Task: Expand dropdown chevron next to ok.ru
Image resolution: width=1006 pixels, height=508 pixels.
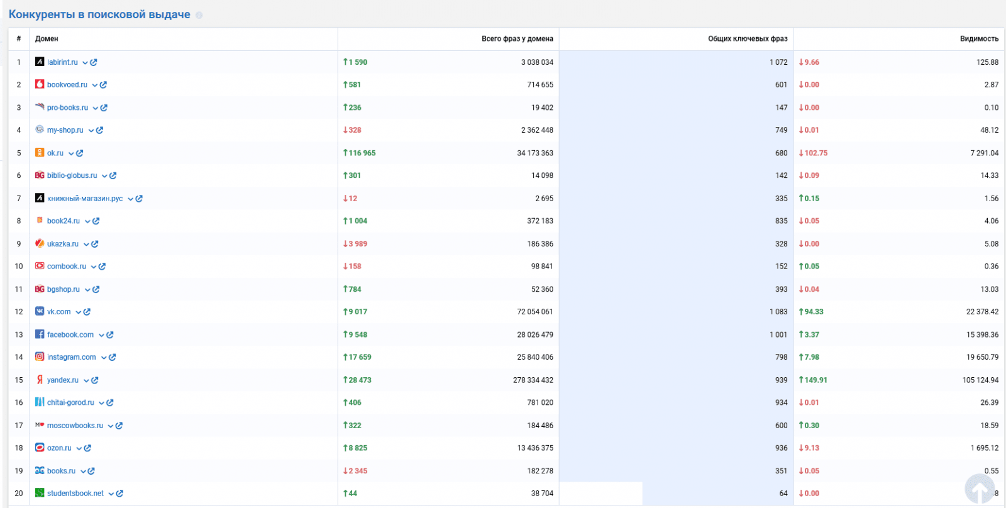Action: pos(70,153)
